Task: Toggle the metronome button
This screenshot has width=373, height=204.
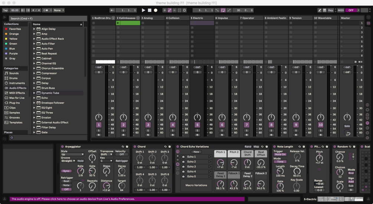Action: [x=46, y=10]
